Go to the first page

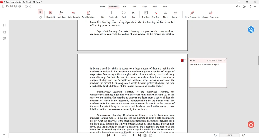click(x=108, y=135)
